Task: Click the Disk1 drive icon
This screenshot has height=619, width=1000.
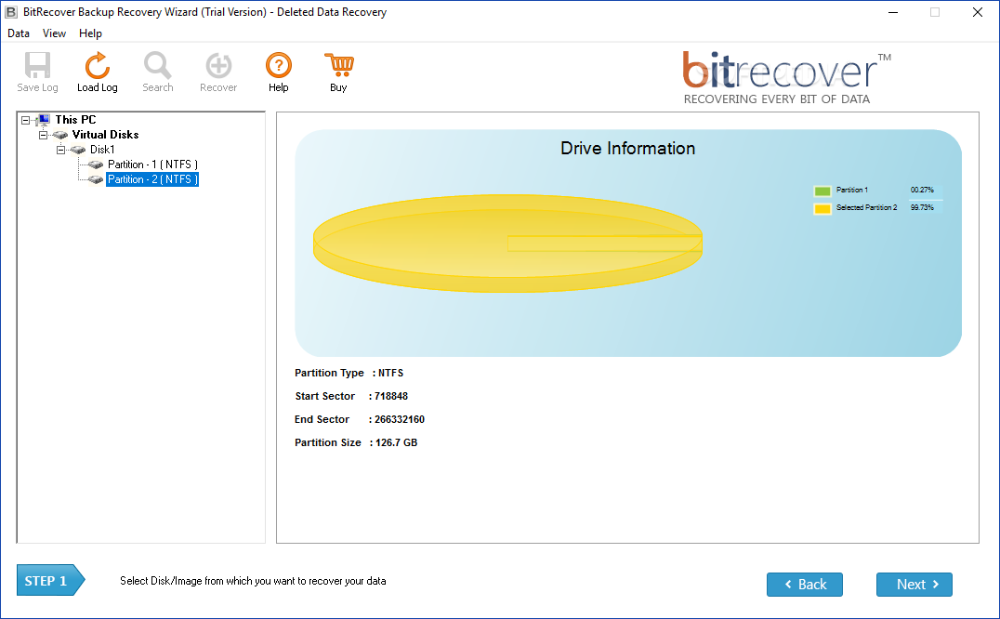Action: tap(78, 150)
